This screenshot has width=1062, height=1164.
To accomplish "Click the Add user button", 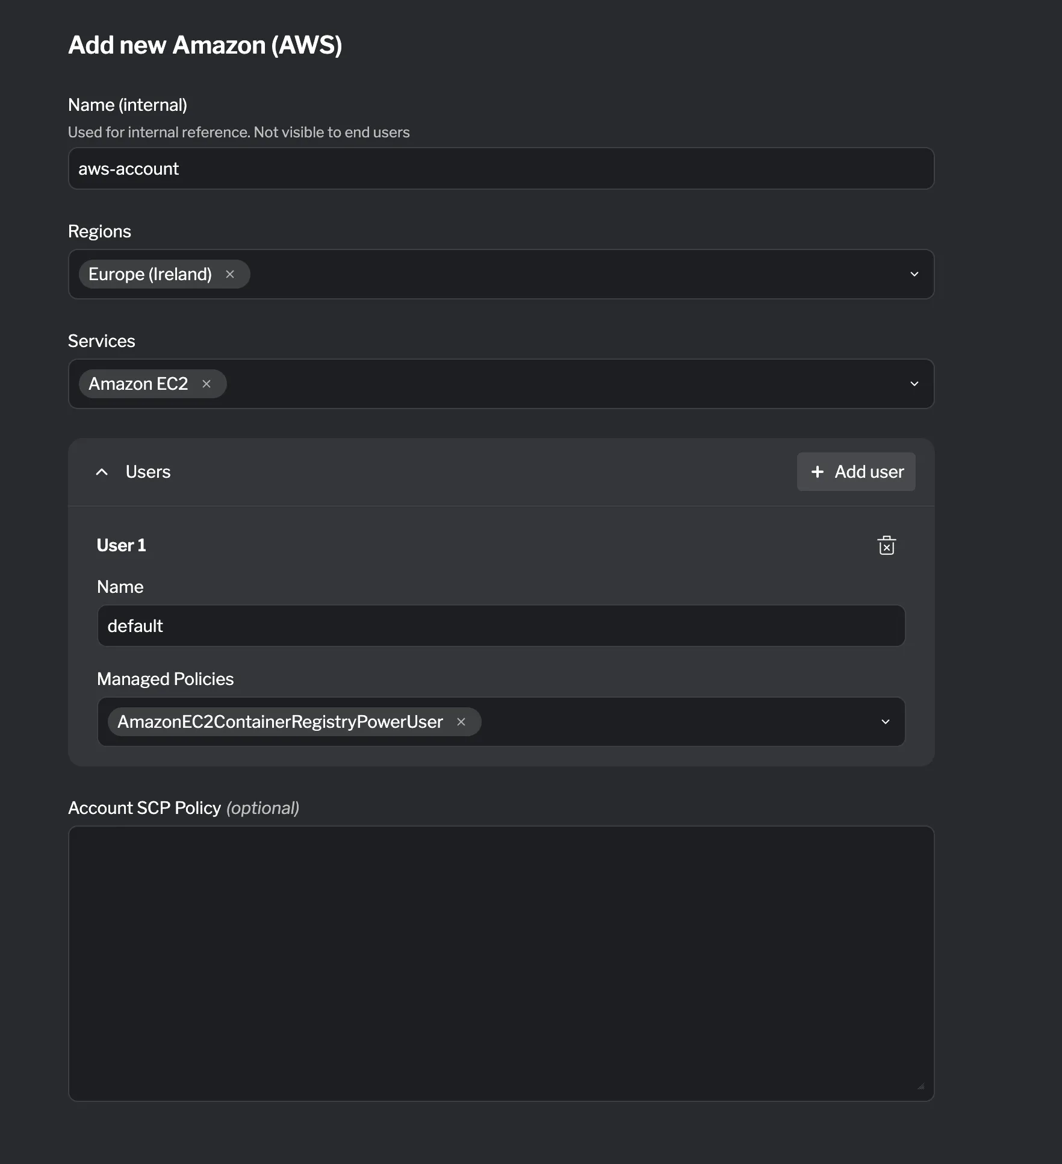I will point(855,472).
